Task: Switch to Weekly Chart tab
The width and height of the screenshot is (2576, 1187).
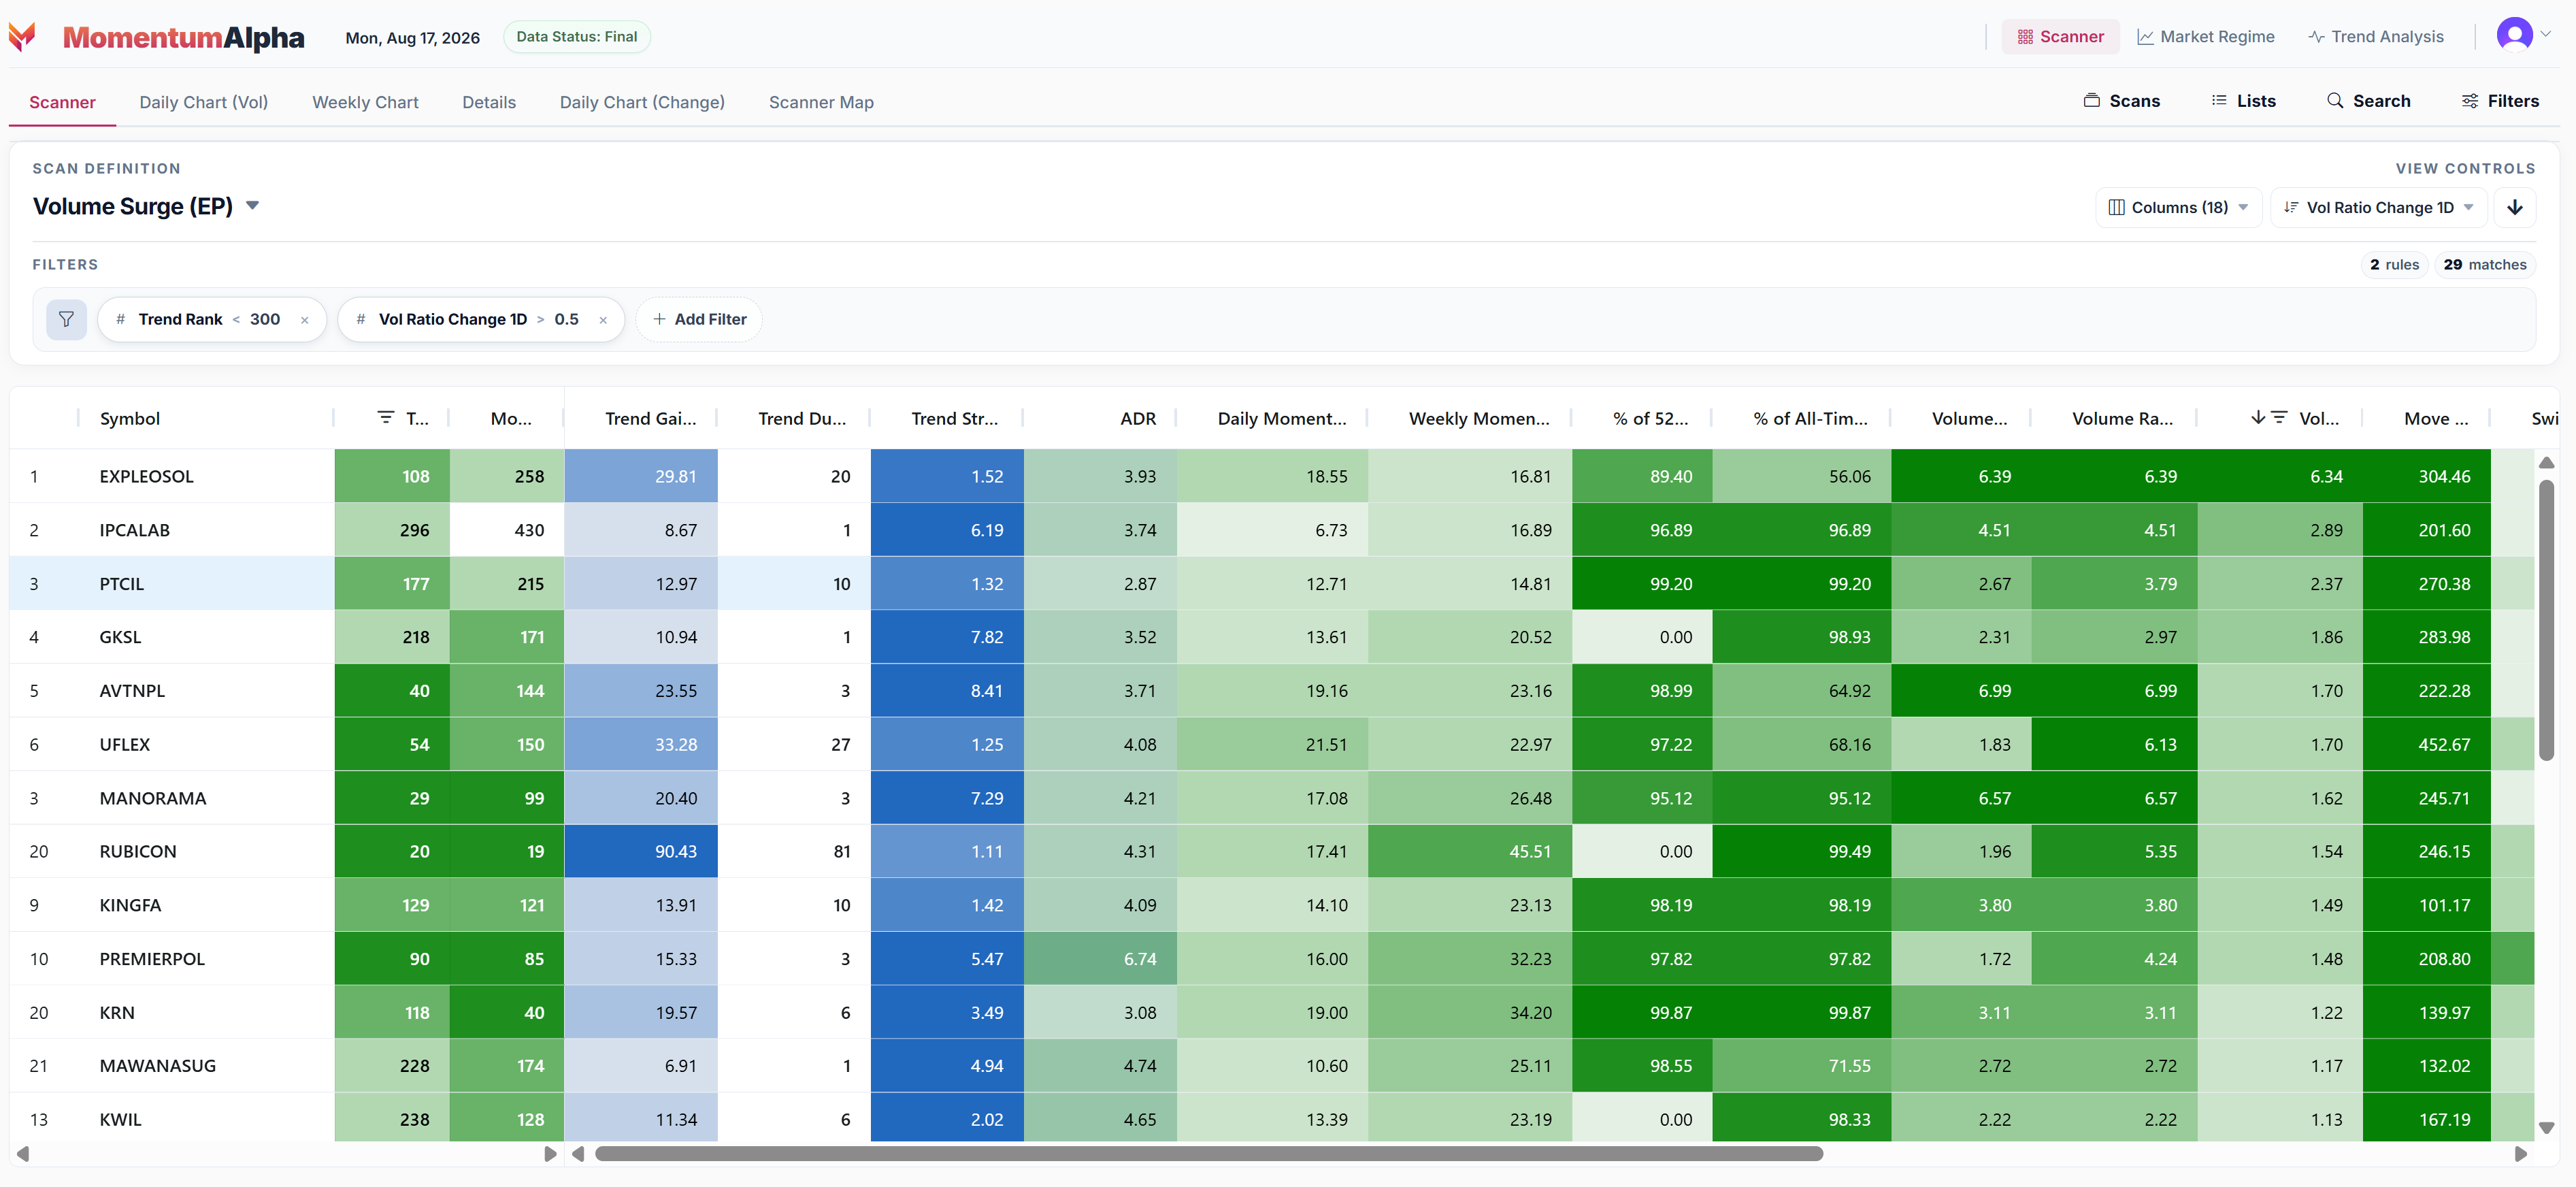Action: pyautogui.click(x=365, y=102)
